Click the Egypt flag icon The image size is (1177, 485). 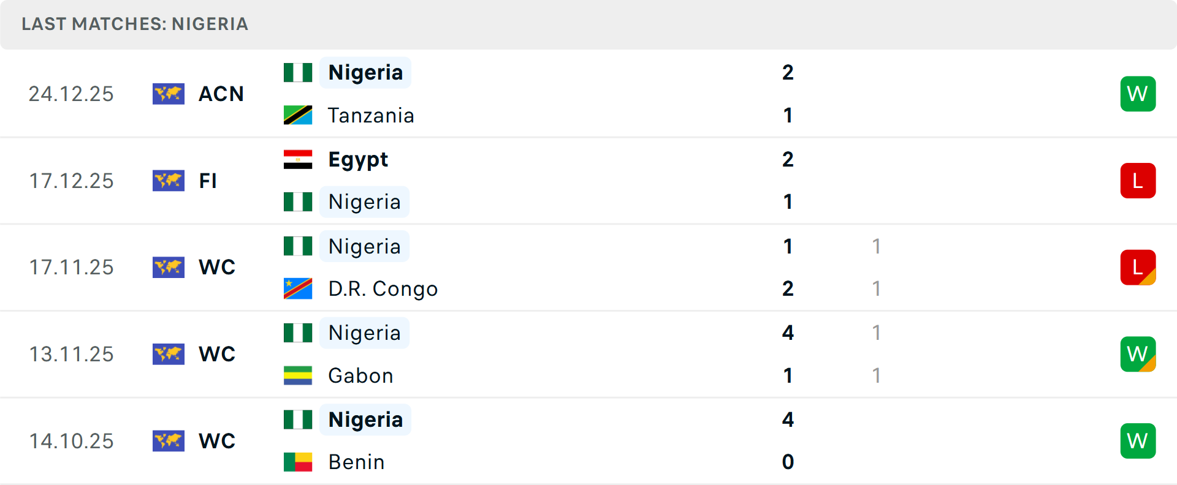coord(298,159)
